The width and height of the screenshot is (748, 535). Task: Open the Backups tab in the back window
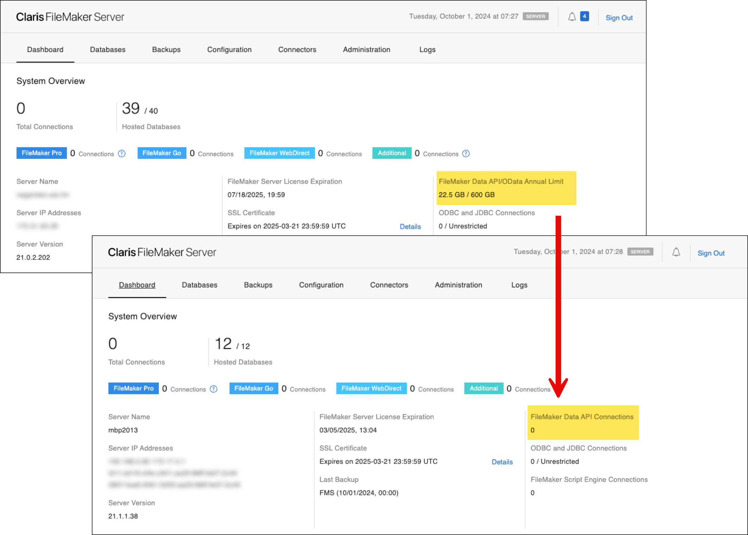(166, 50)
